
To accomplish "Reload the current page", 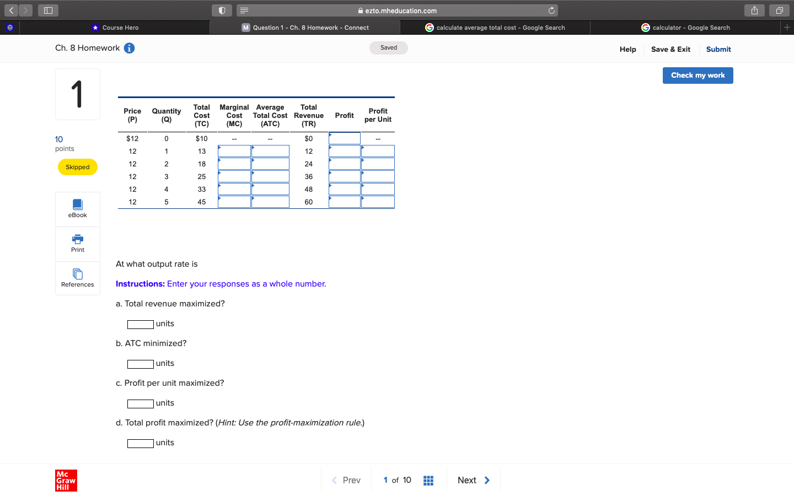I will (x=551, y=10).
